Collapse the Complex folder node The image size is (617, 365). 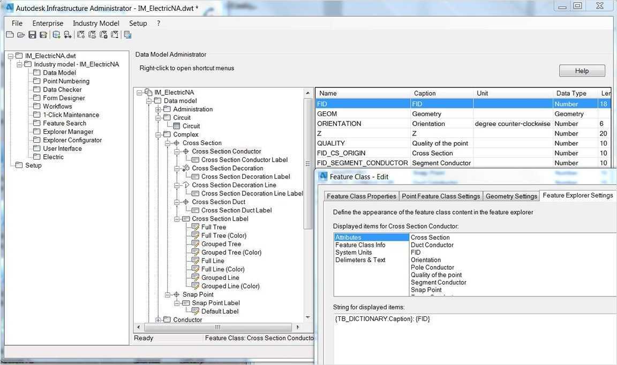pos(158,134)
